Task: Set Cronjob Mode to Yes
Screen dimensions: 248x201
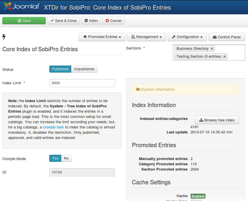Action: coord(55,158)
